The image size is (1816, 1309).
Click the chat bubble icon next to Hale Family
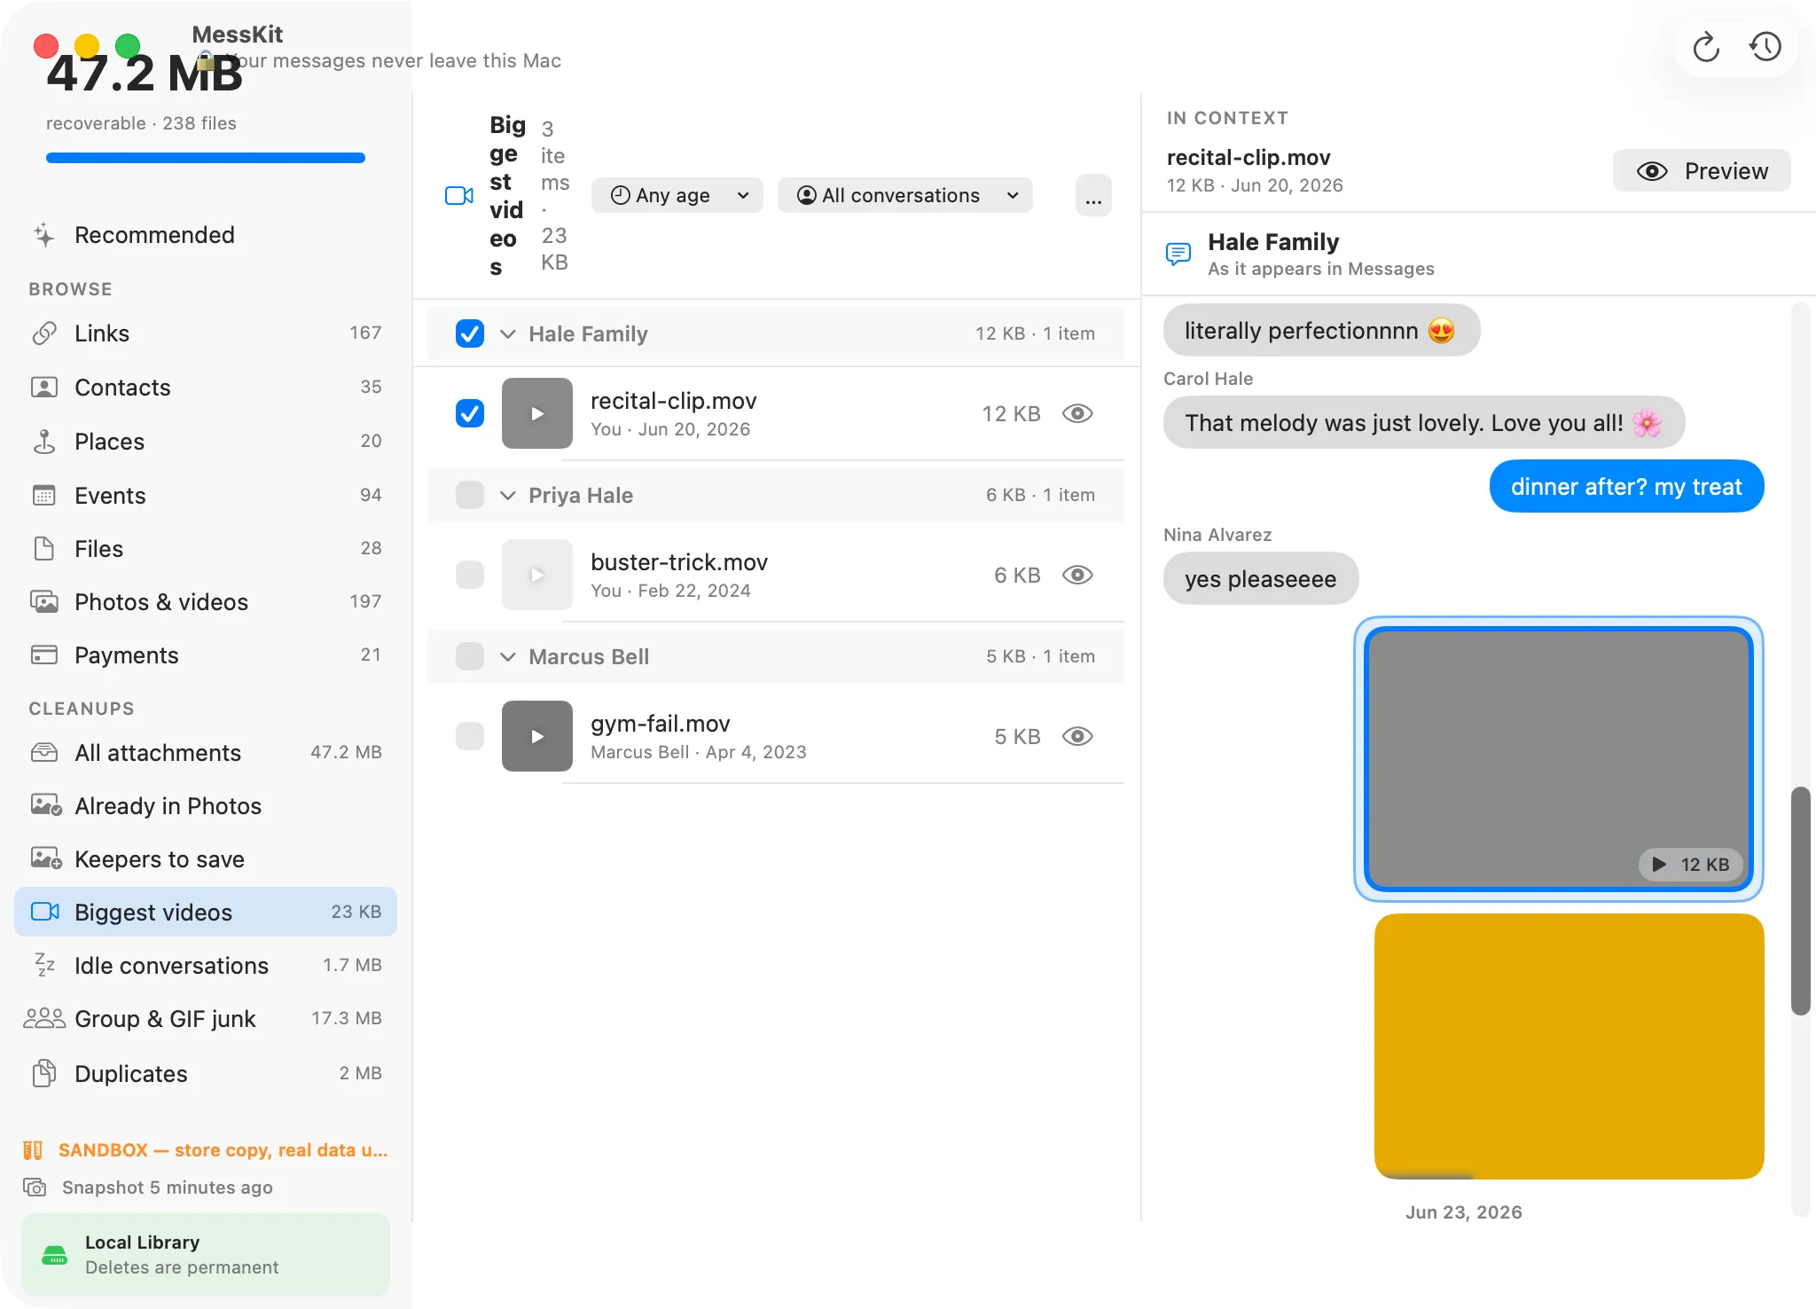[1178, 255]
